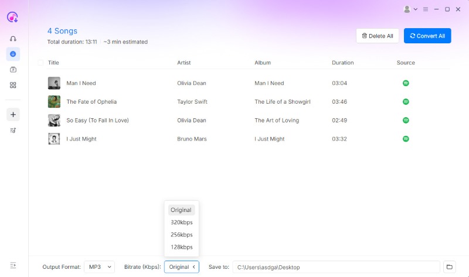
Task: Click album The Life of a Showgirl
Action: coord(283,101)
